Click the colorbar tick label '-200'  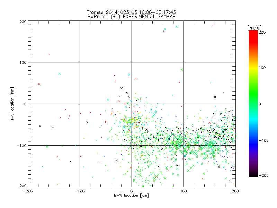coord(263,175)
